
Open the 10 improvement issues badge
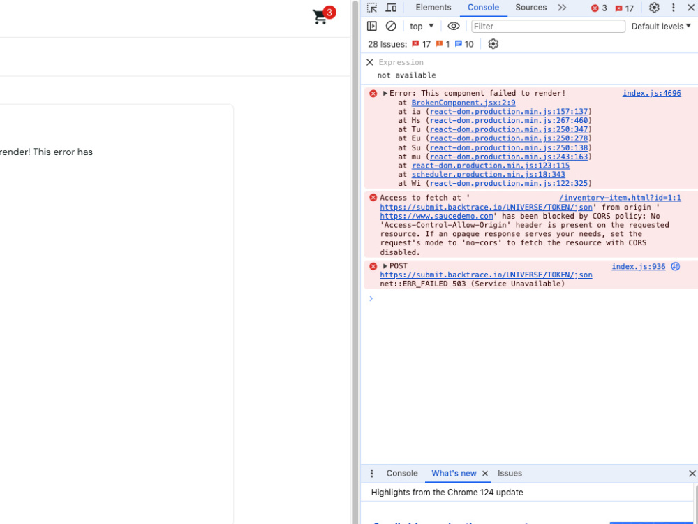click(x=464, y=44)
